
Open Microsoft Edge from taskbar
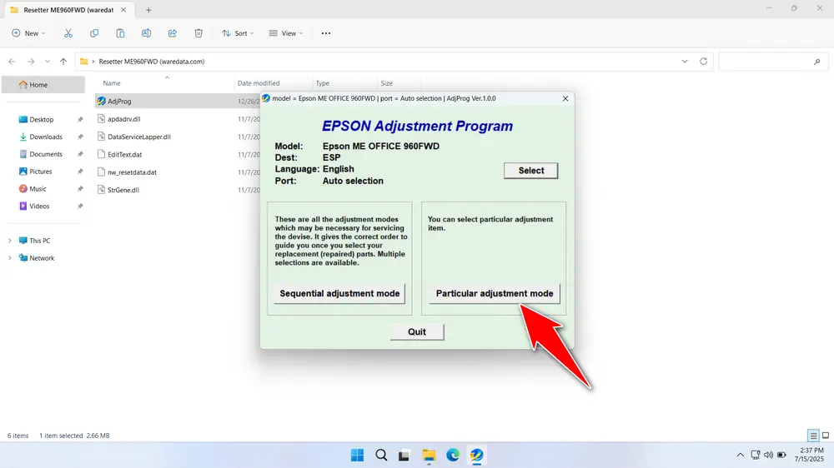453,456
